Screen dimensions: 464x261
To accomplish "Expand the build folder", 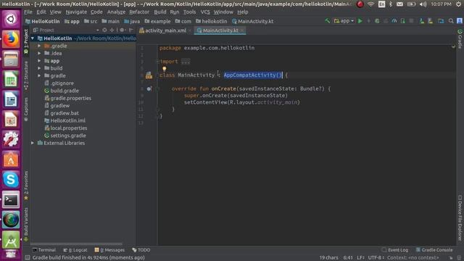I will click(x=39, y=68).
